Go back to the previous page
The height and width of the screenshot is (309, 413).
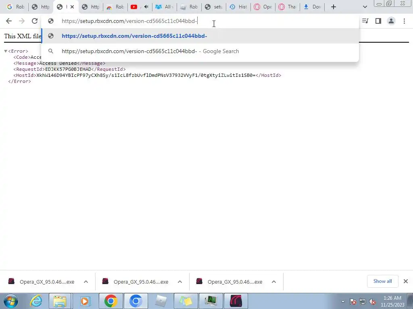pos(9,21)
